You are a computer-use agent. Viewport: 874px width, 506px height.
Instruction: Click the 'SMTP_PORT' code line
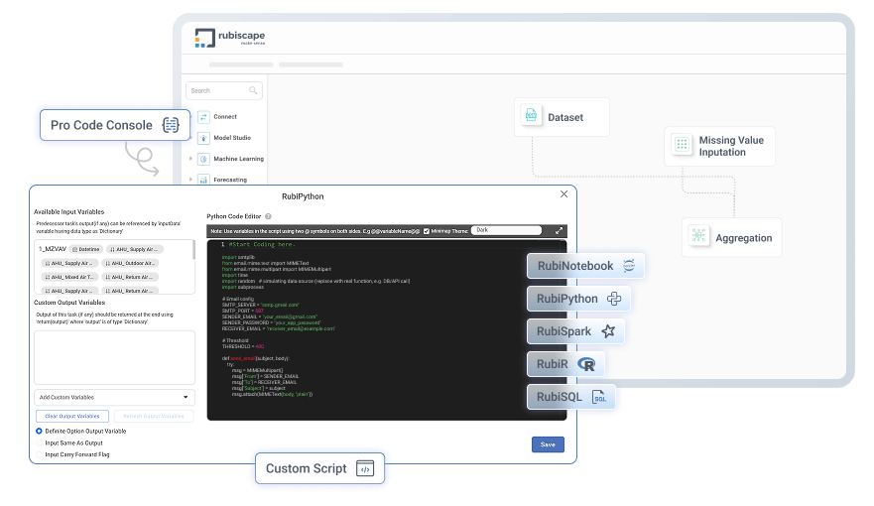coord(243,311)
